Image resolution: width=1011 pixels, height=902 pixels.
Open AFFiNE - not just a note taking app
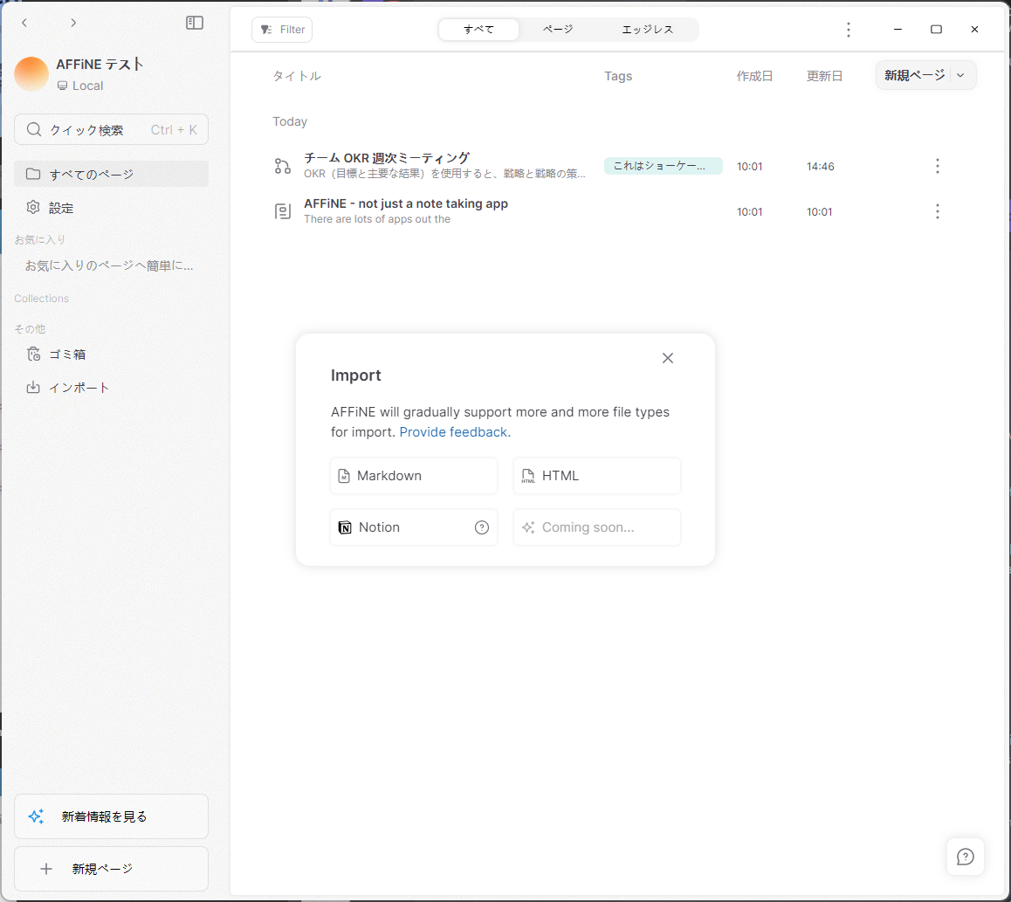pos(406,203)
